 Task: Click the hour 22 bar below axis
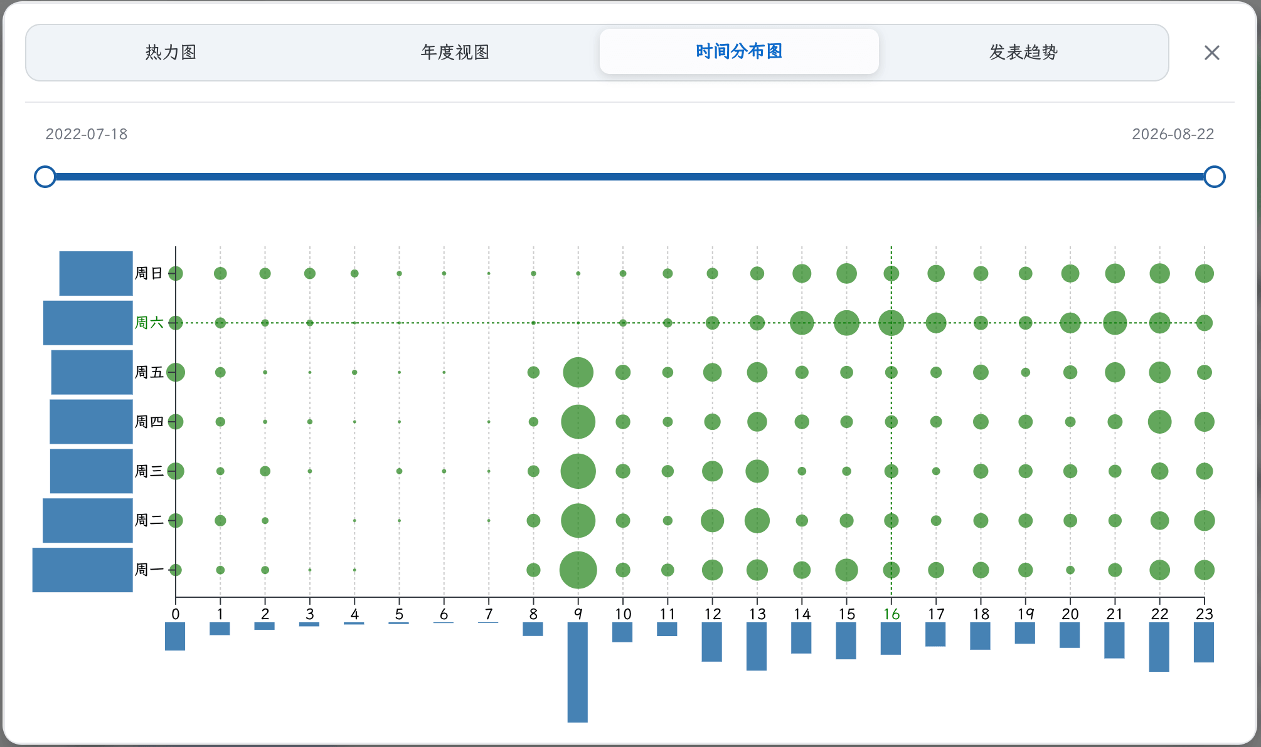coord(1159,647)
